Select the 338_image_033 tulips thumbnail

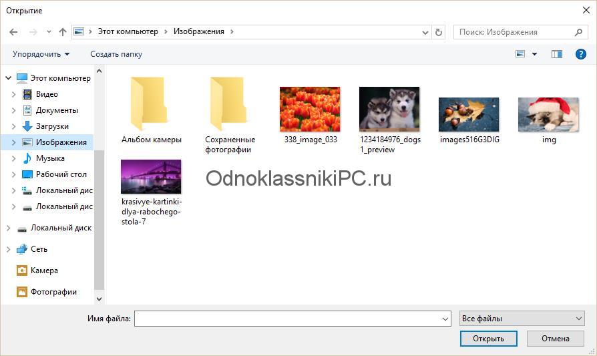(310, 110)
